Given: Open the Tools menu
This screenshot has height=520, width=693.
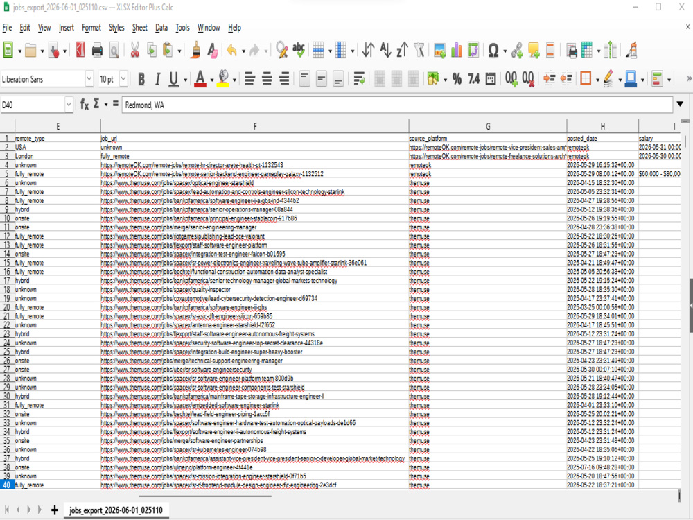Looking at the screenshot, I should pyautogui.click(x=182, y=28).
